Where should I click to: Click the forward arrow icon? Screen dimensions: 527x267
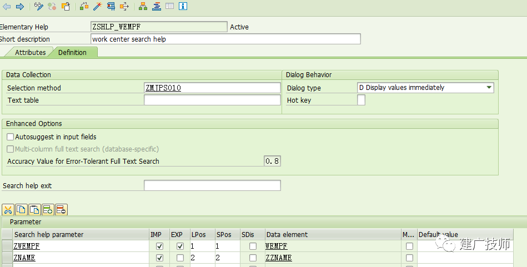[20, 6]
